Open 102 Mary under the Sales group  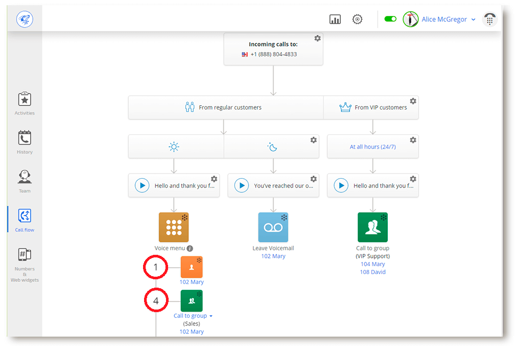[192, 332]
